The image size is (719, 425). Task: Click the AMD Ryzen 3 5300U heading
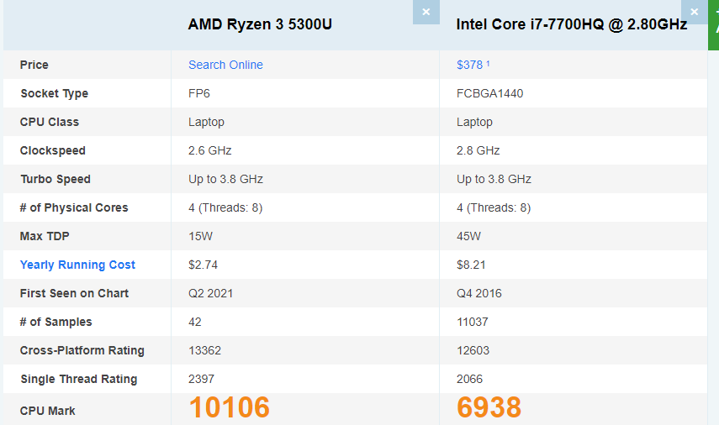click(260, 24)
